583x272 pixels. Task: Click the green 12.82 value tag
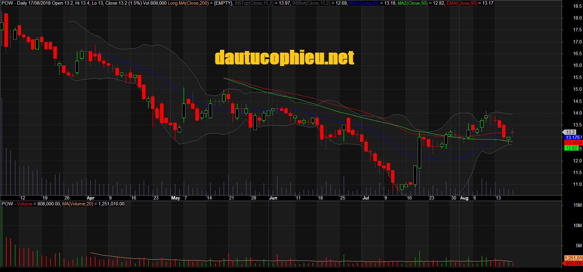(572, 148)
